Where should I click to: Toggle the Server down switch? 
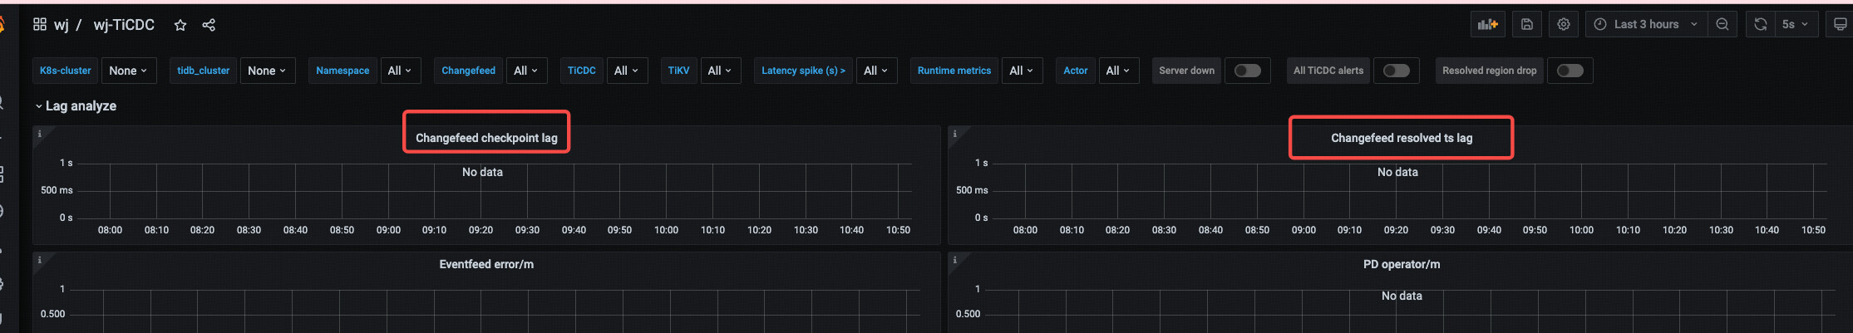1247,71
